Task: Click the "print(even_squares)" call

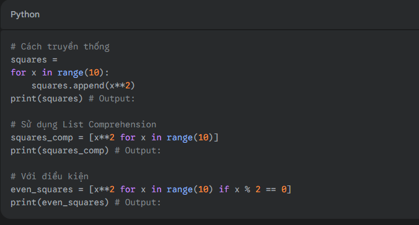Action: (x=60, y=203)
